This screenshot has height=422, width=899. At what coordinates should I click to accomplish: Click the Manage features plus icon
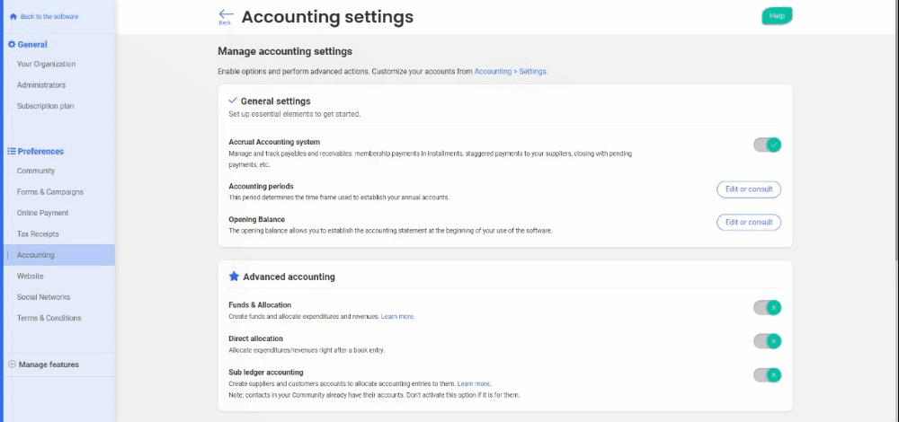(x=12, y=365)
